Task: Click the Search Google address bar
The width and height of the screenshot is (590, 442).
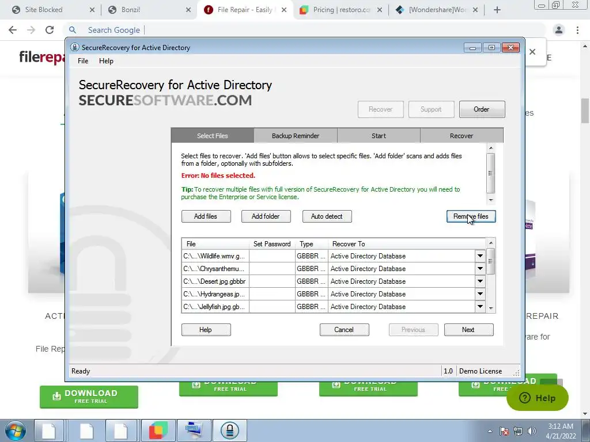Action: 305,30
